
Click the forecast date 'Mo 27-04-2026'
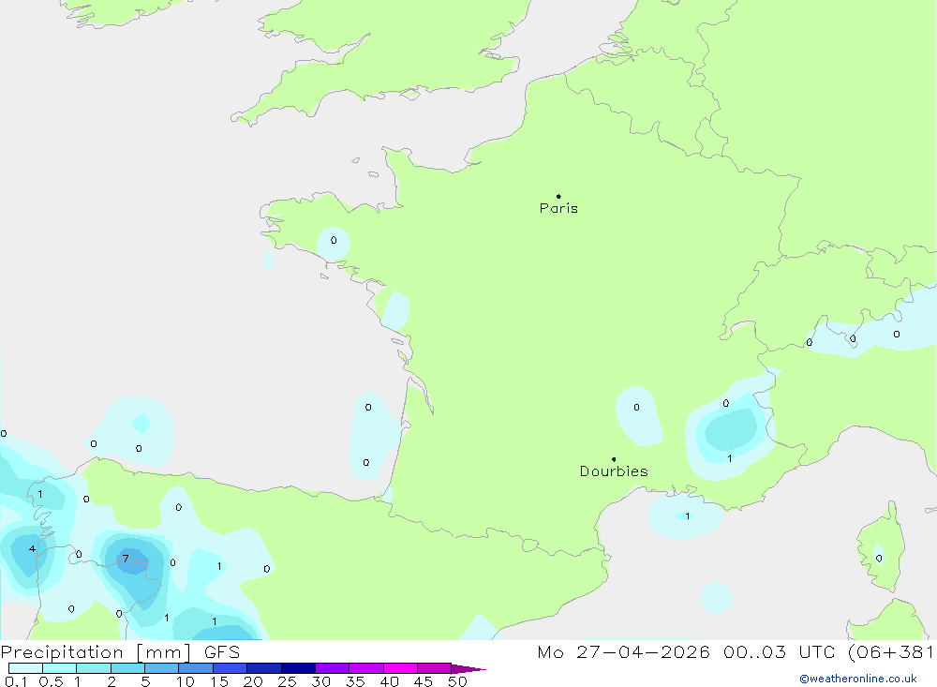[624, 651]
